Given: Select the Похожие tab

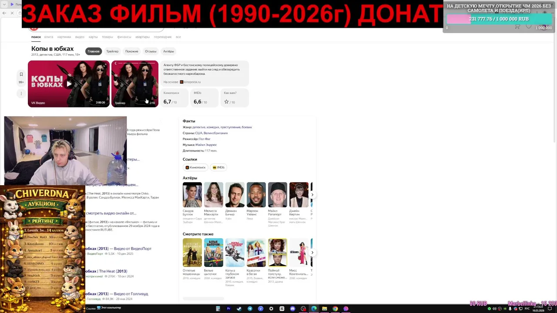Looking at the screenshot, I should [x=132, y=51].
